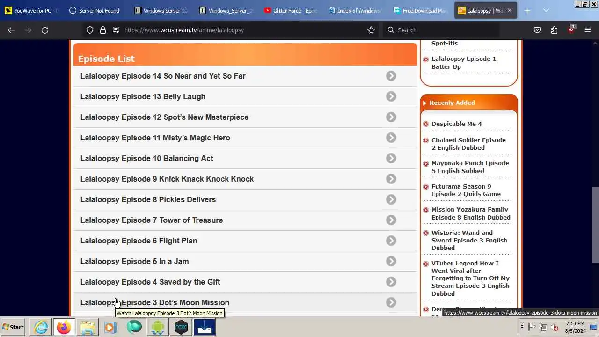Save page to Pocket
This screenshot has height=337, width=599.
point(537,30)
